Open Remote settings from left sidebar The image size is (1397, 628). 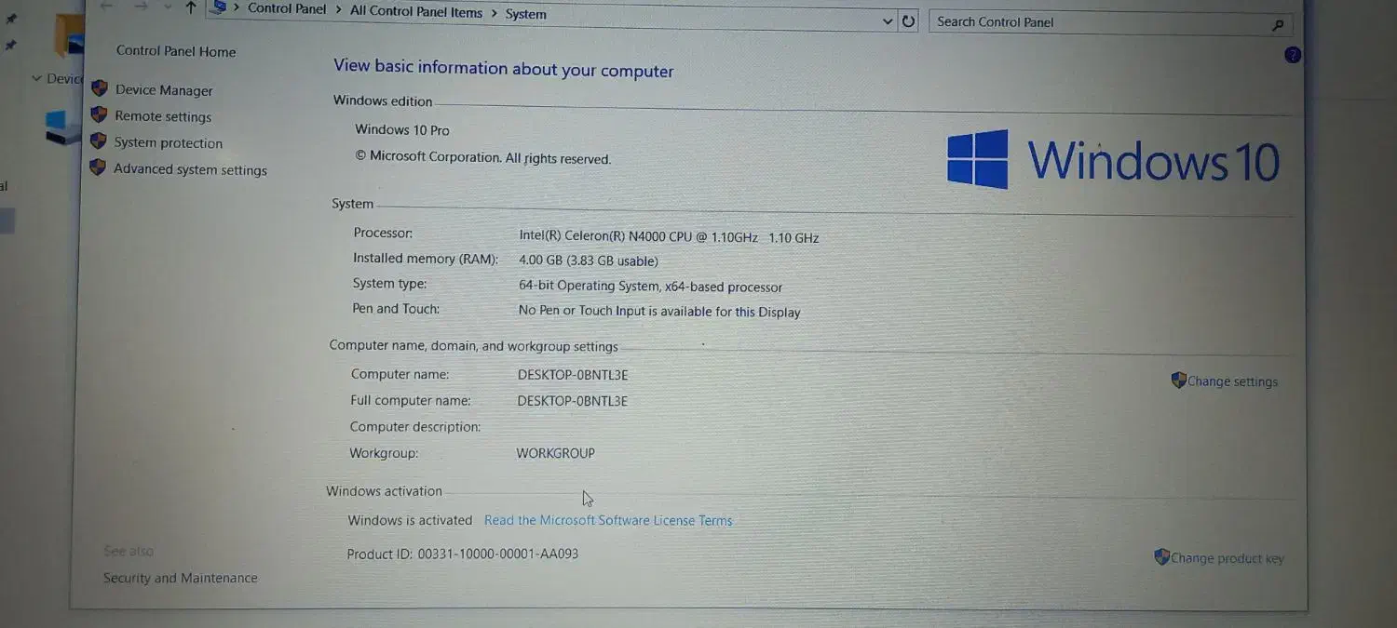coord(163,117)
